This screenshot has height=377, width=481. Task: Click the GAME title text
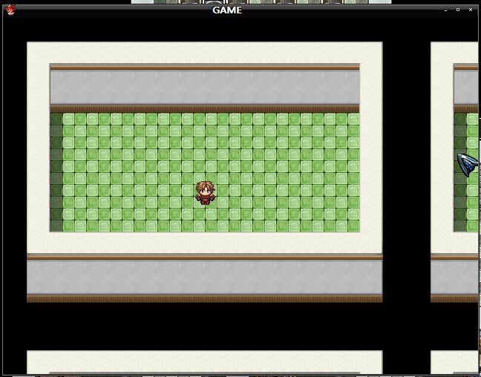tap(227, 10)
